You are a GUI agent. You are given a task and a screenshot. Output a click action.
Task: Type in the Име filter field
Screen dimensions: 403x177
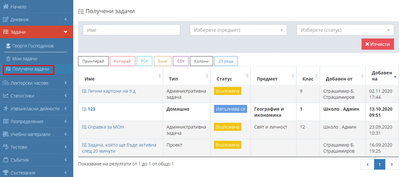pos(131,30)
